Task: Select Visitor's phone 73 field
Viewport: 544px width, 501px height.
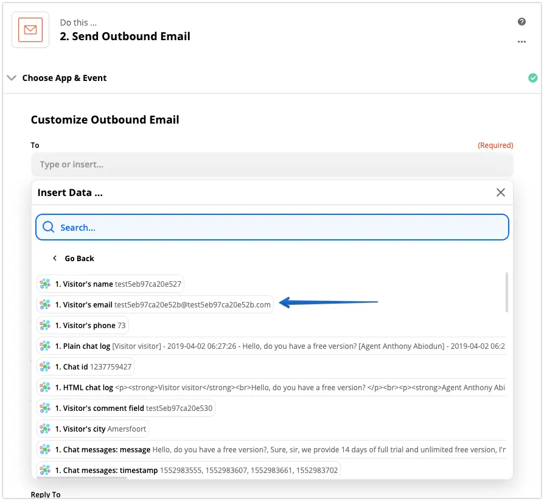Action: point(83,325)
